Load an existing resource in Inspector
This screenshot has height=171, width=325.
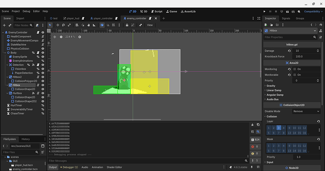coord(271,25)
